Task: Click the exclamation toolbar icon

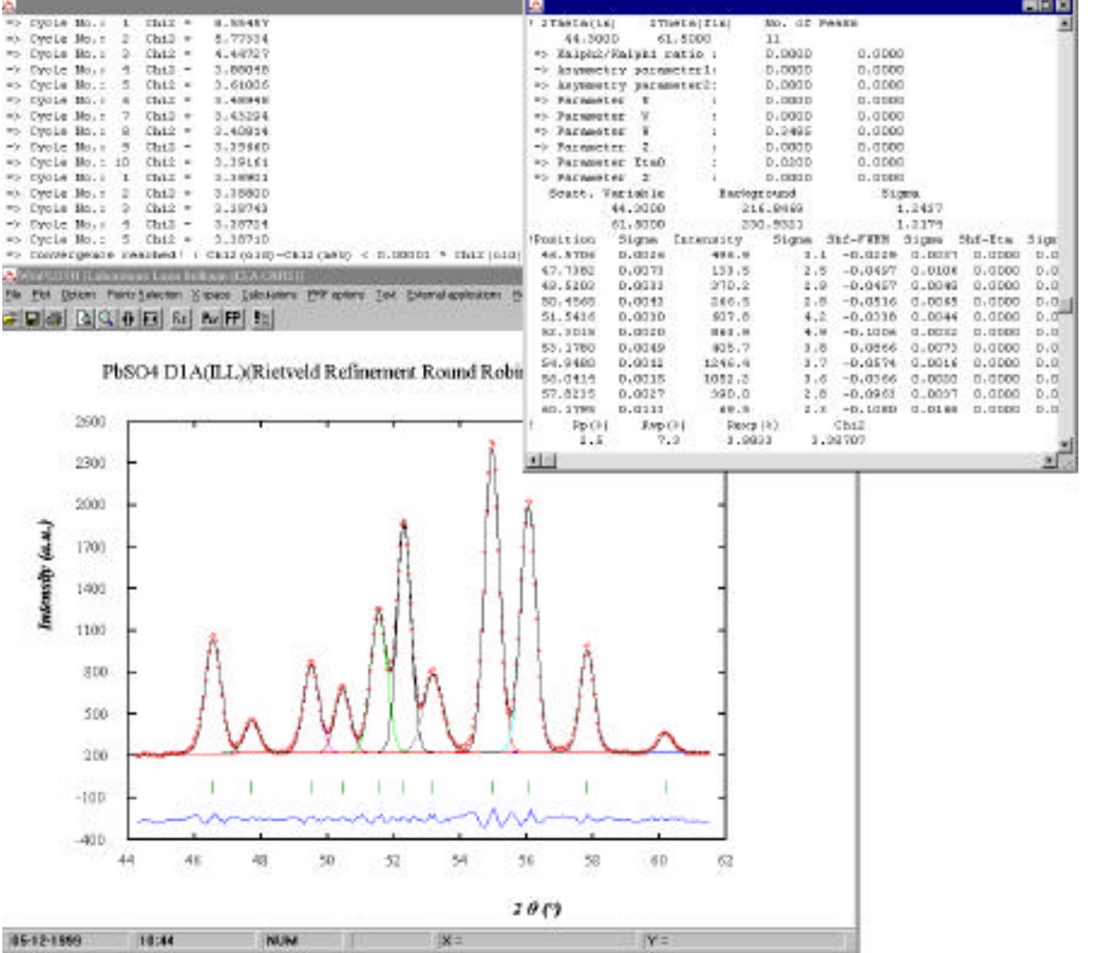Action: pyautogui.click(x=262, y=318)
